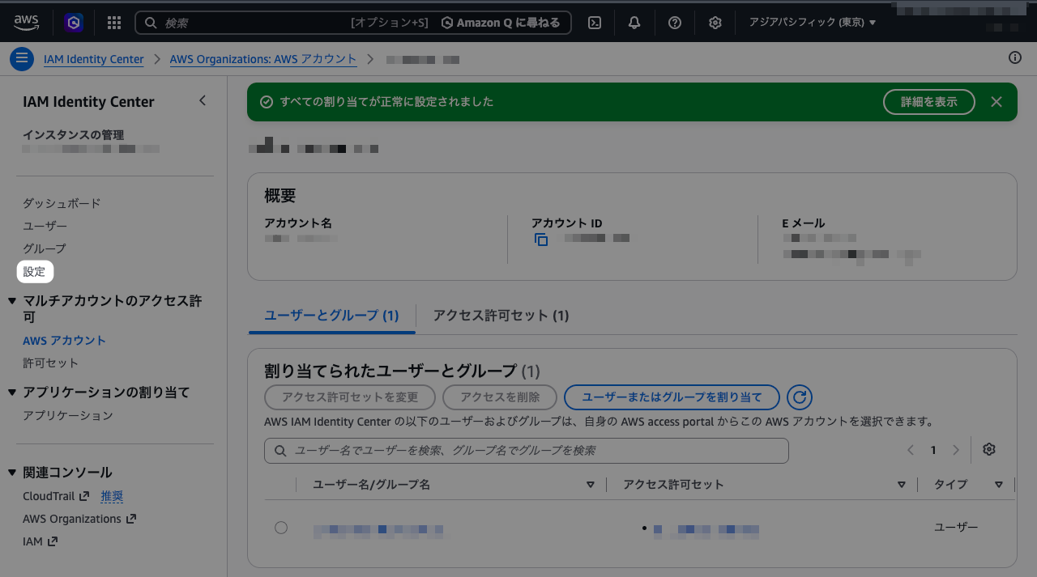This screenshot has height=577, width=1037.
Task: Open CloudTrail external link
Action: [56, 496]
